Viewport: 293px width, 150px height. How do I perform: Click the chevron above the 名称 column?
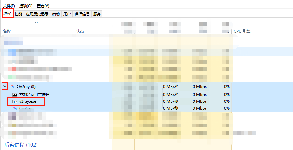(x=36, y=23)
